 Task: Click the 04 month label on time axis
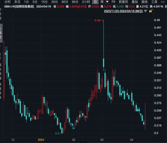tap(132, 140)
